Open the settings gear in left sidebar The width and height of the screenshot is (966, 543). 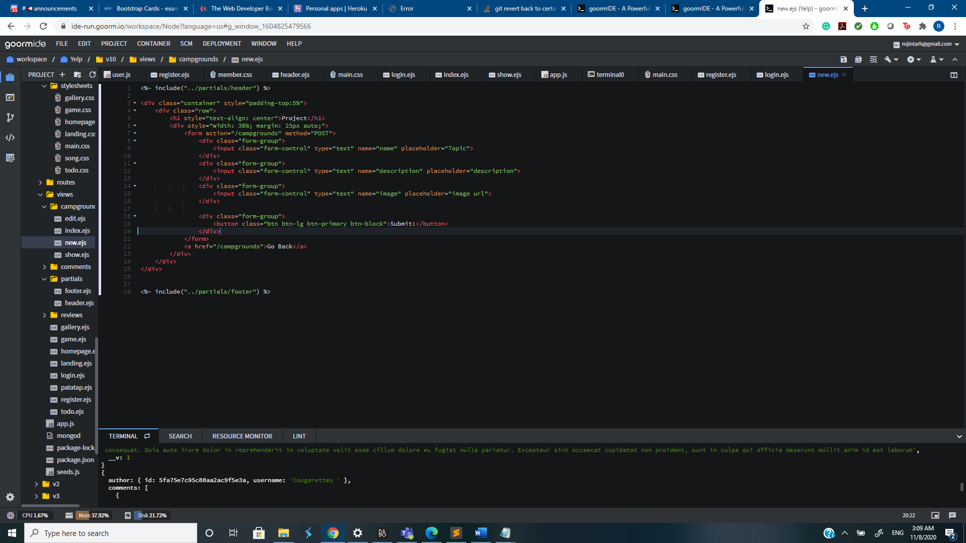coord(10,497)
